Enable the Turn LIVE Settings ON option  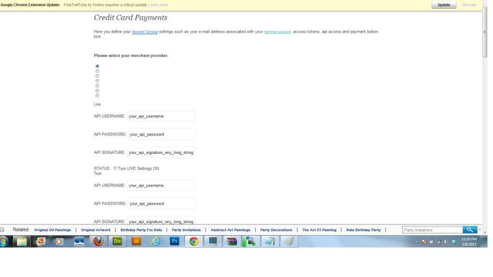tap(115, 168)
